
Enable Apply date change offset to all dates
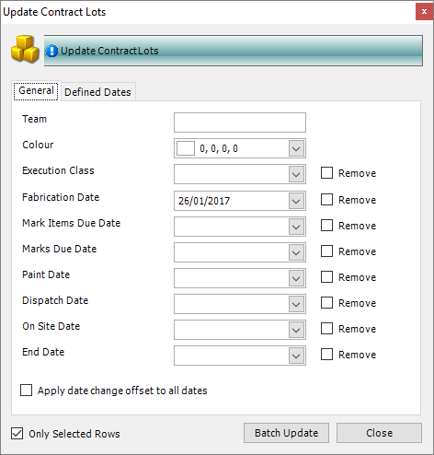pyautogui.click(x=26, y=391)
